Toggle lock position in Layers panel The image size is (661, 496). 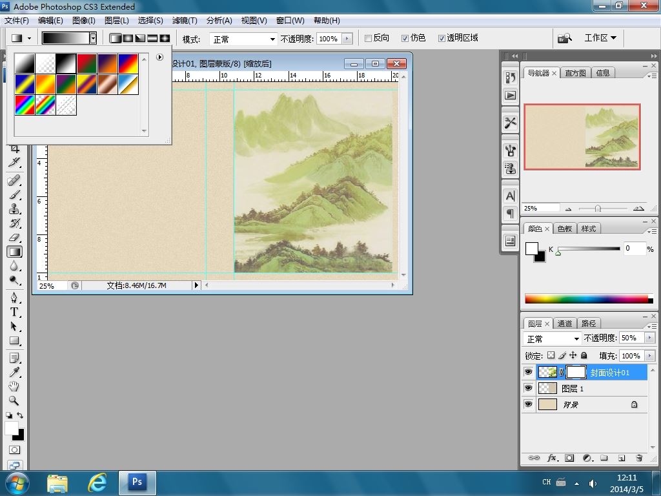tap(573, 355)
